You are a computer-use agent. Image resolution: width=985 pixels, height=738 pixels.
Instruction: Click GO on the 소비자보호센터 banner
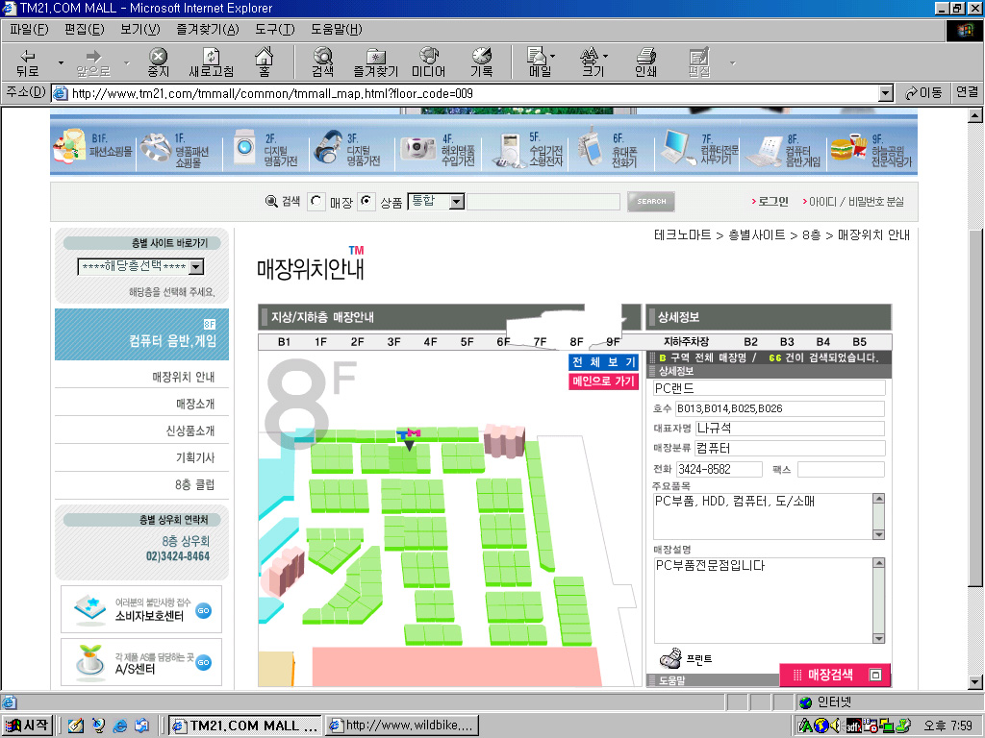click(x=204, y=610)
